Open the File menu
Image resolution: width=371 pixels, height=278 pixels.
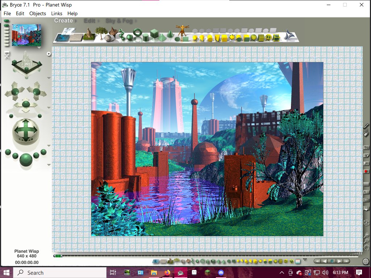7,13
